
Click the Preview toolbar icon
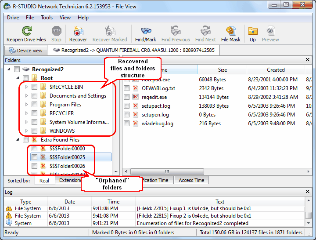[270, 31]
